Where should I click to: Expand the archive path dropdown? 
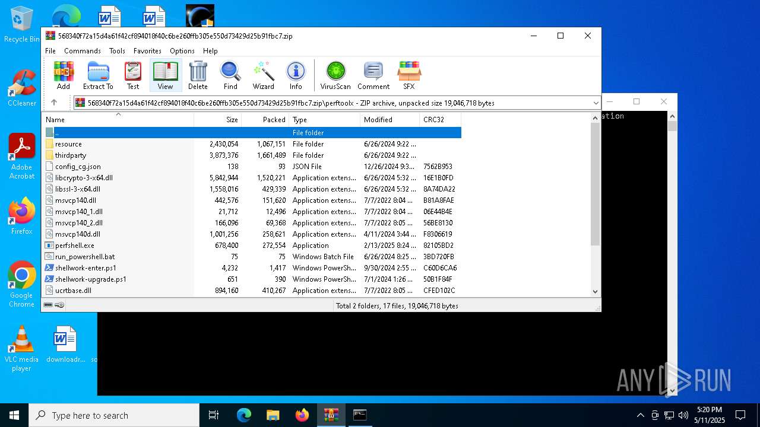tap(596, 103)
